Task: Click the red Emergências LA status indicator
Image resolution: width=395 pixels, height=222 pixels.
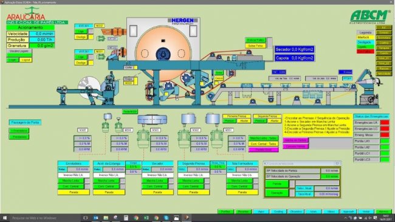Action: tap(385, 123)
